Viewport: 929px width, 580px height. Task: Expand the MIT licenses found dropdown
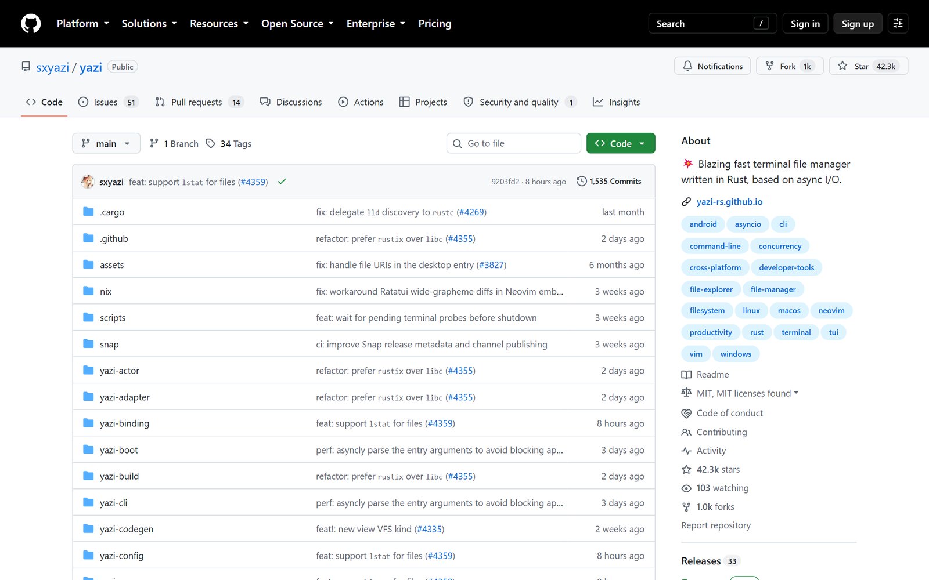click(x=748, y=393)
